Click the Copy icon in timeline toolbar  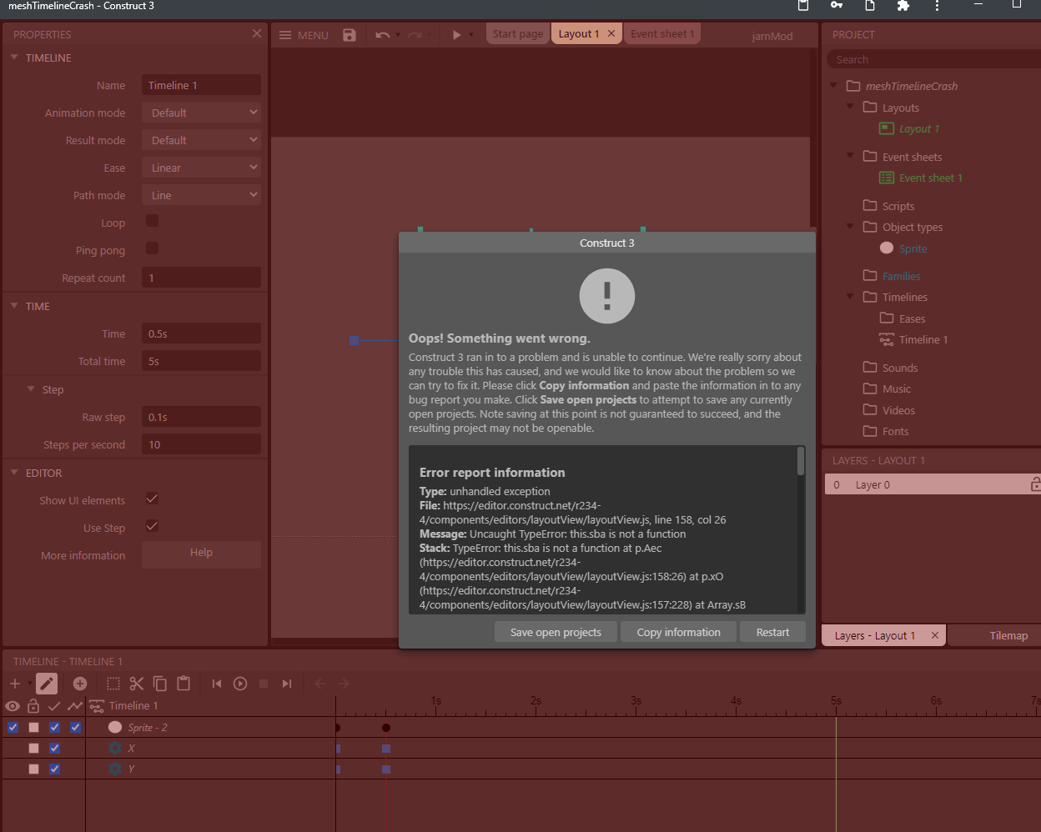coord(160,684)
